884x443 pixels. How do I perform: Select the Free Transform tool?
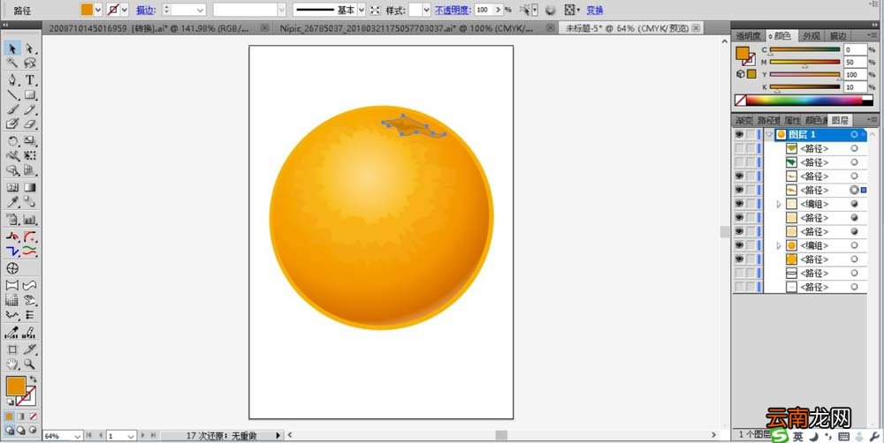(30, 155)
